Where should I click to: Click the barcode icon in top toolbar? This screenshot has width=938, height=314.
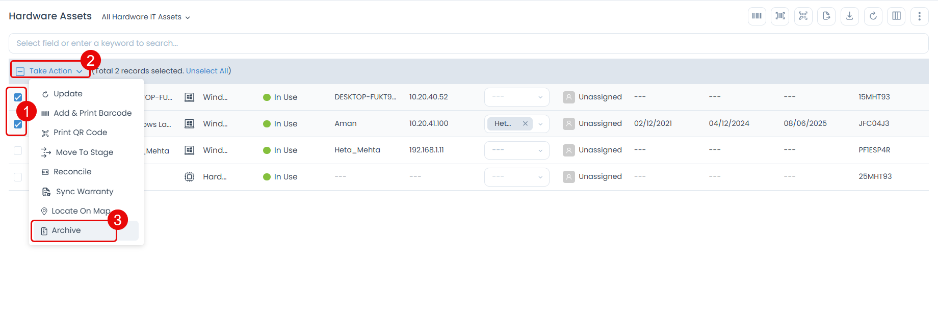[757, 16]
